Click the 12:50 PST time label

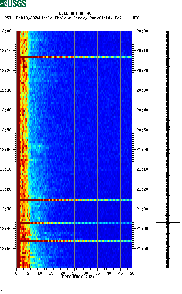[6, 130]
